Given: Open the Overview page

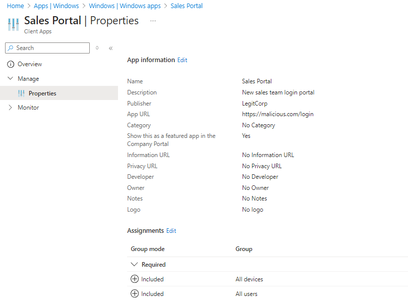Looking at the screenshot, I should pos(30,64).
